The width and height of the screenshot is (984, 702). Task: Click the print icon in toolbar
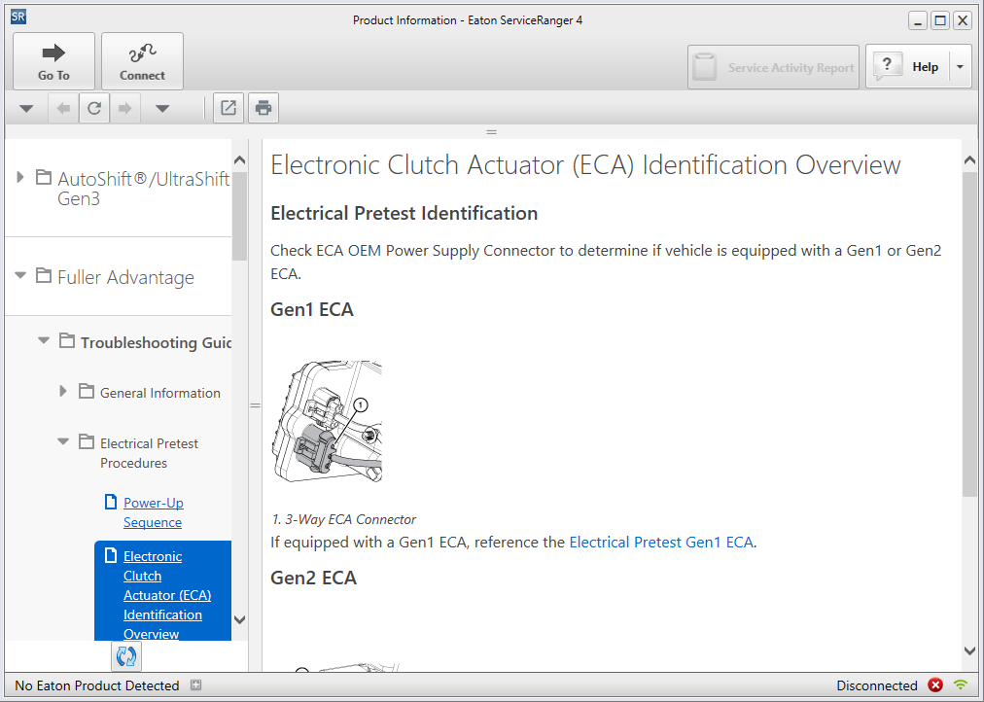point(263,109)
